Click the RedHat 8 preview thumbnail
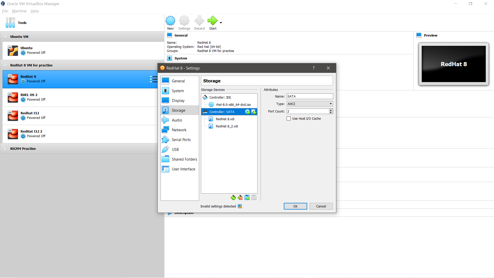494x278 pixels. pyautogui.click(x=454, y=64)
